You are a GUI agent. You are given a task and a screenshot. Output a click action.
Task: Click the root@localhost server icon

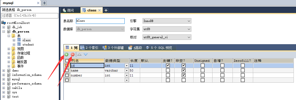[4, 23]
